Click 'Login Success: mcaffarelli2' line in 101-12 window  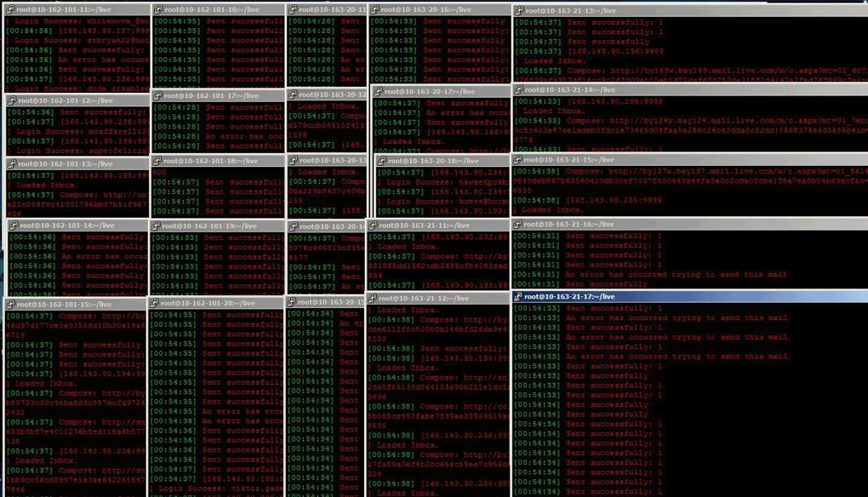point(78,132)
